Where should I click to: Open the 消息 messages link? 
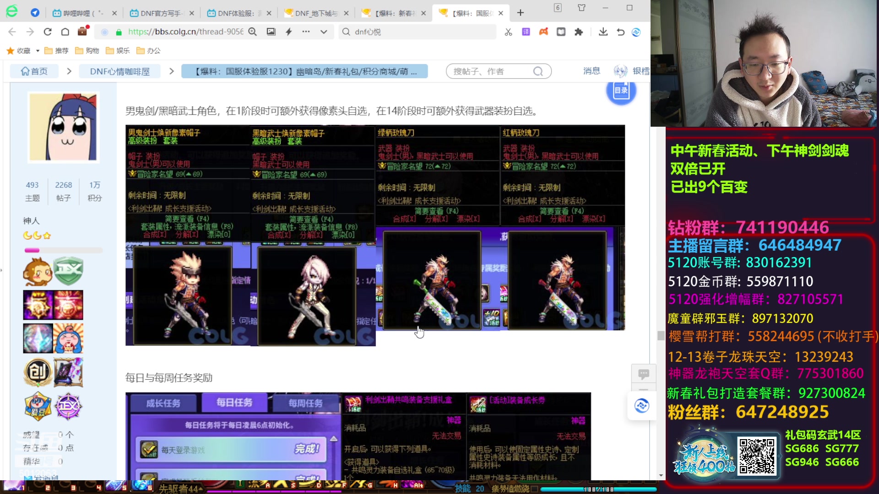[x=591, y=71]
